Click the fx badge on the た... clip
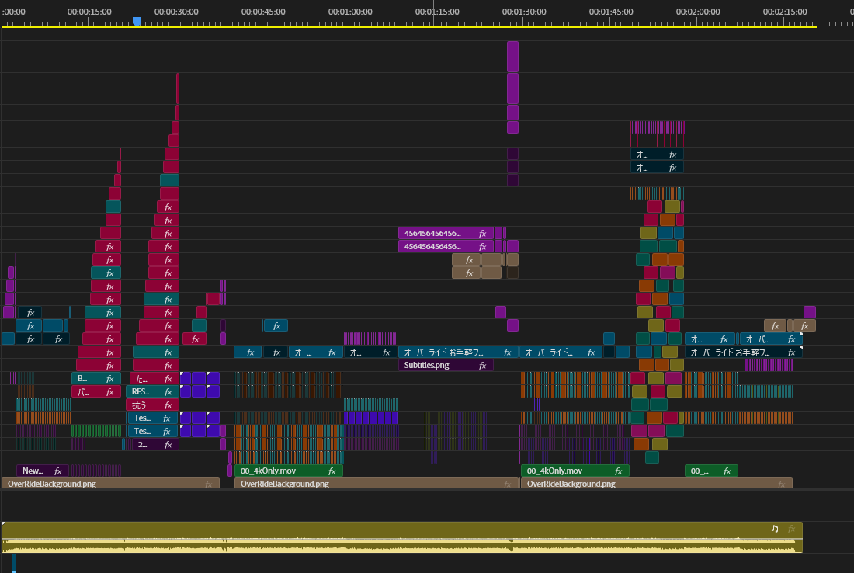Screen dimensions: 854x573 click(168, 379)
